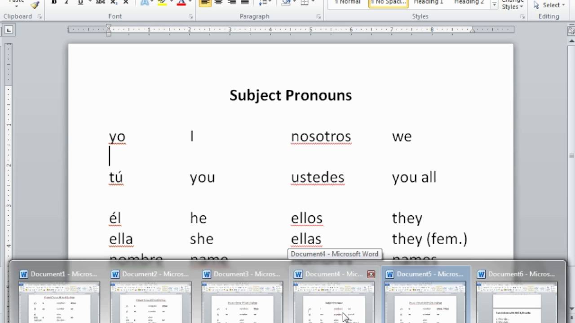The height and width of the screenshot is (323, 575).
Task: Click the text 'you all'
Action: pos(414,177)
